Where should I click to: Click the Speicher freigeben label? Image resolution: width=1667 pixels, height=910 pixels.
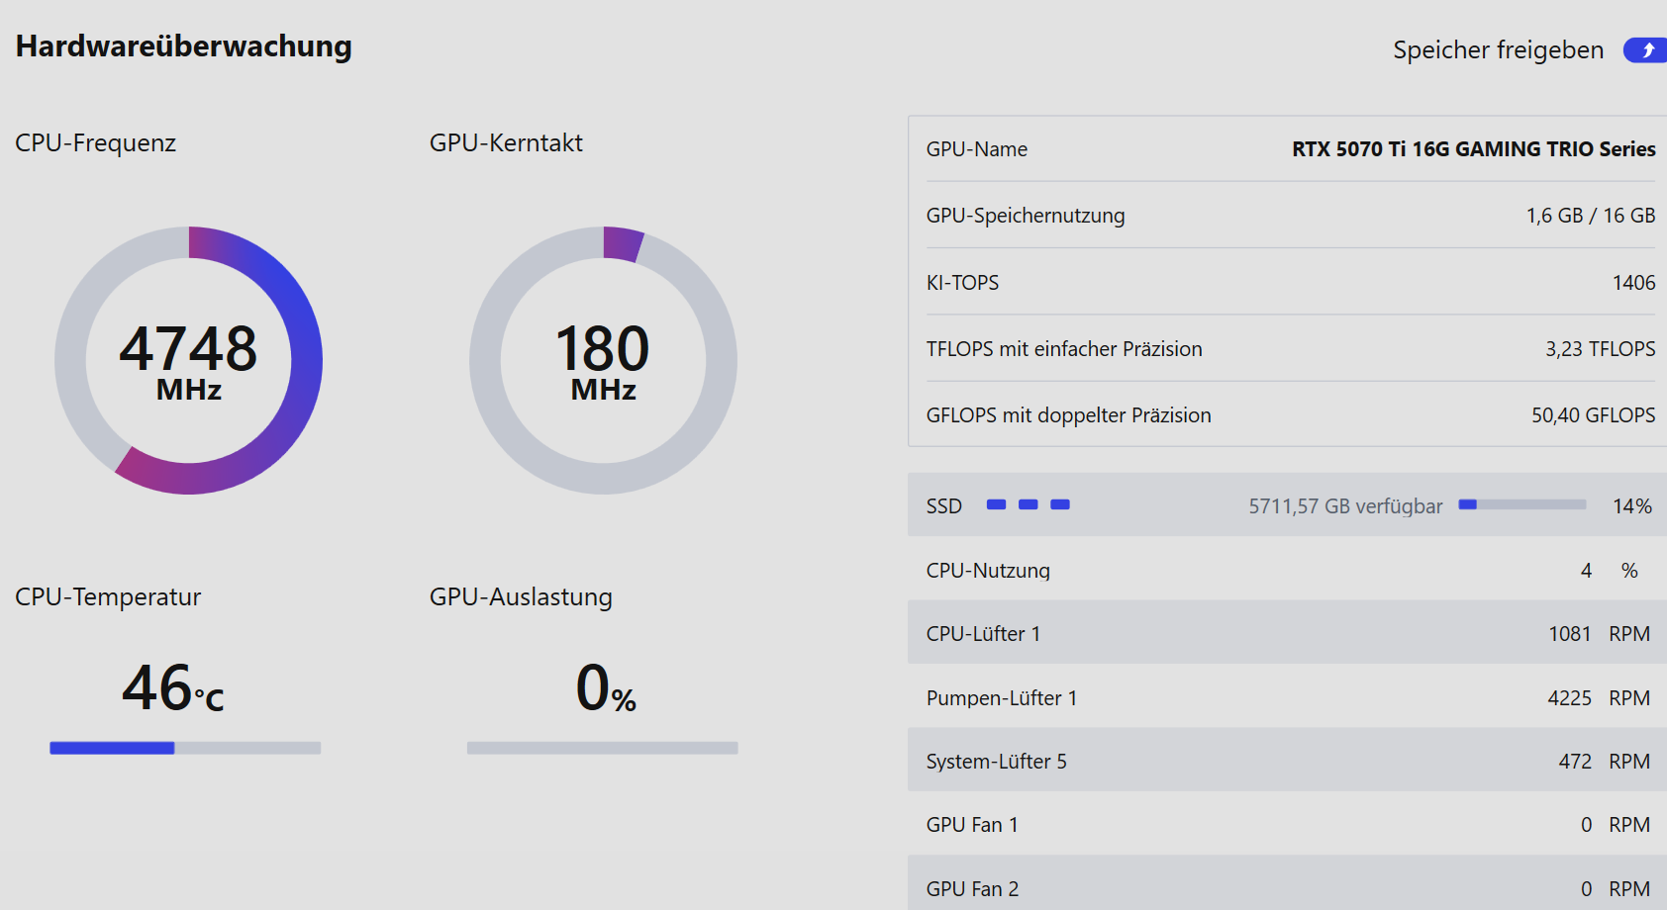tap(1498, 50)
